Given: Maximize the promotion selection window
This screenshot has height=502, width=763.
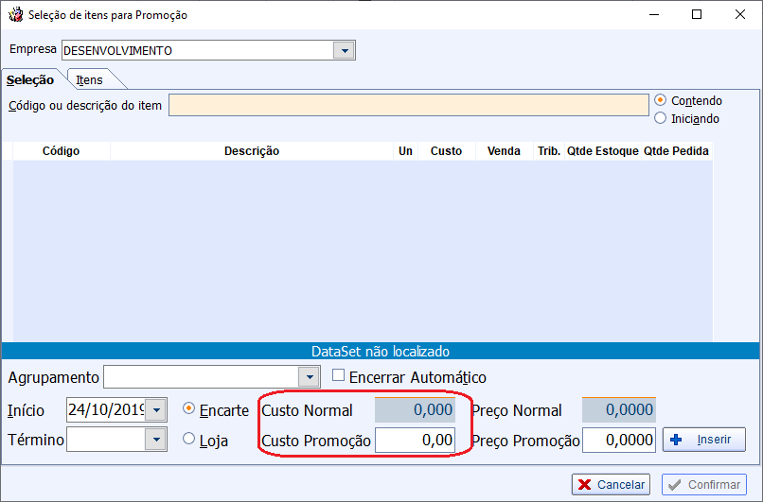Looking at the screenshot, I should [x=697, y=15].
